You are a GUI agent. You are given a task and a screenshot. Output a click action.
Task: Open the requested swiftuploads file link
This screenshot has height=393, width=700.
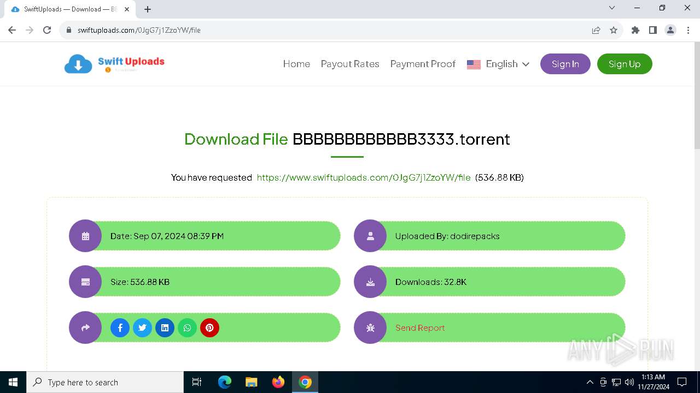pyautogui.click(x=364, y=177)
